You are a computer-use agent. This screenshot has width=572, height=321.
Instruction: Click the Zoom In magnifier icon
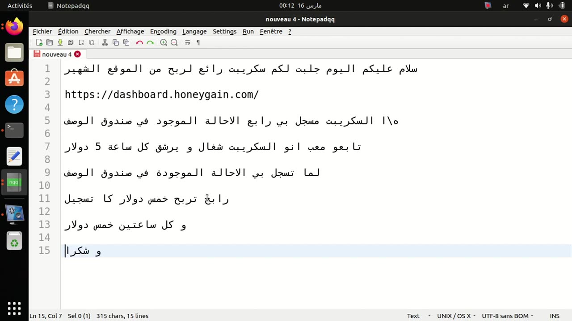164,42
